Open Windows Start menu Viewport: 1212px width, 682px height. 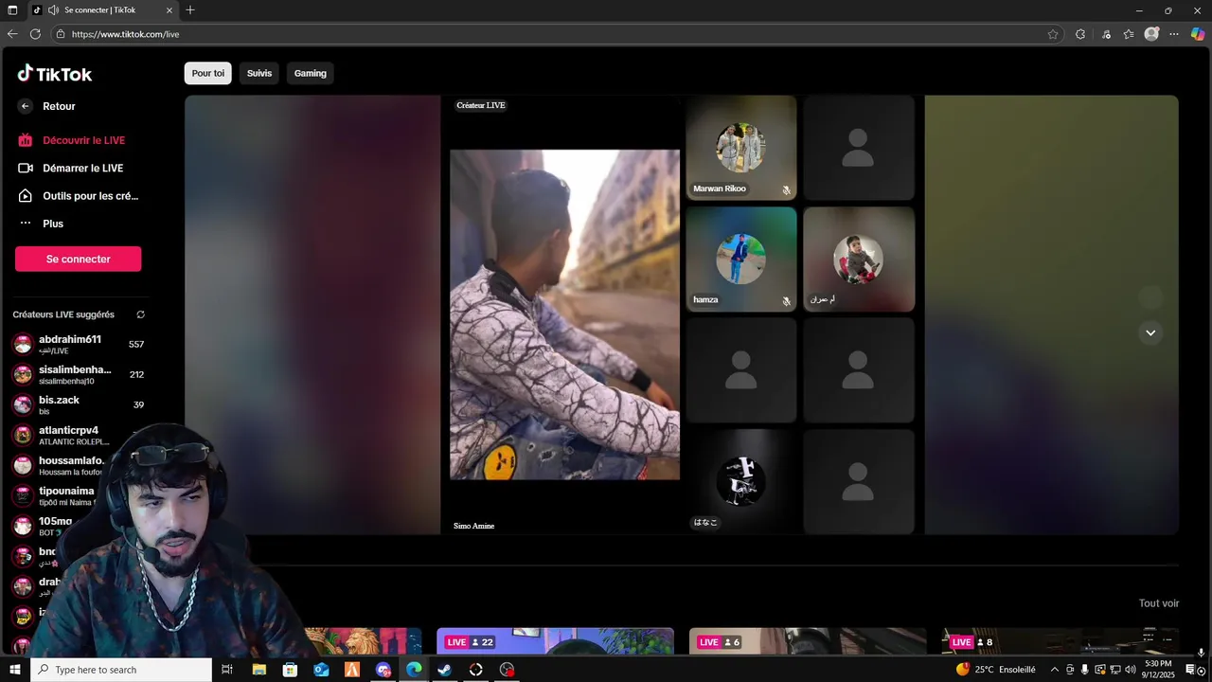[x=14, y=670]
